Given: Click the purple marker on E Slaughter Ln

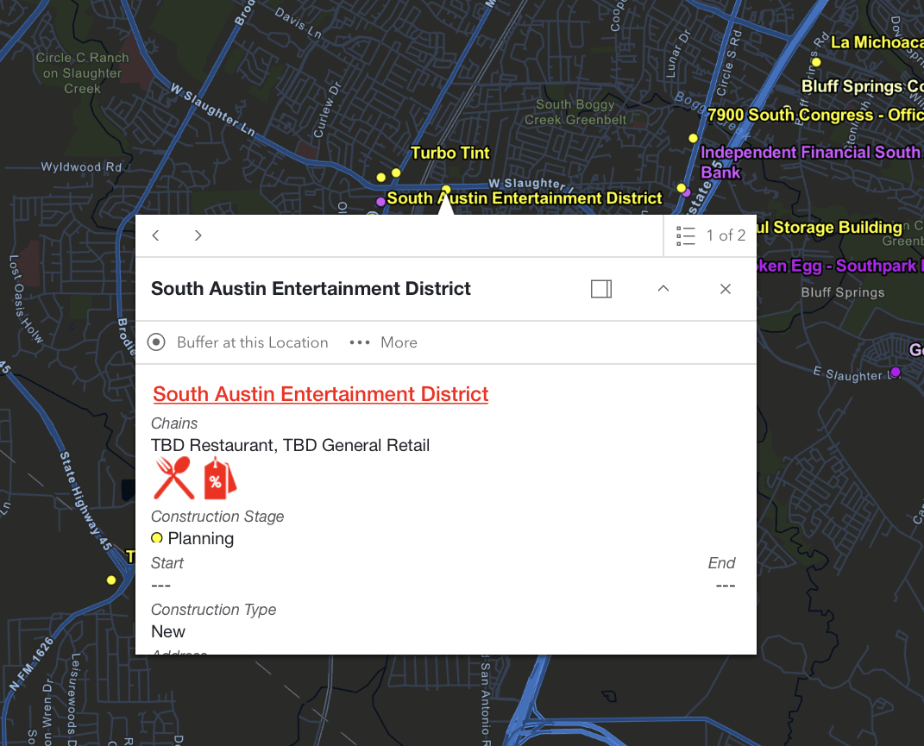Looking at the screenshot, I should [896, 372].
